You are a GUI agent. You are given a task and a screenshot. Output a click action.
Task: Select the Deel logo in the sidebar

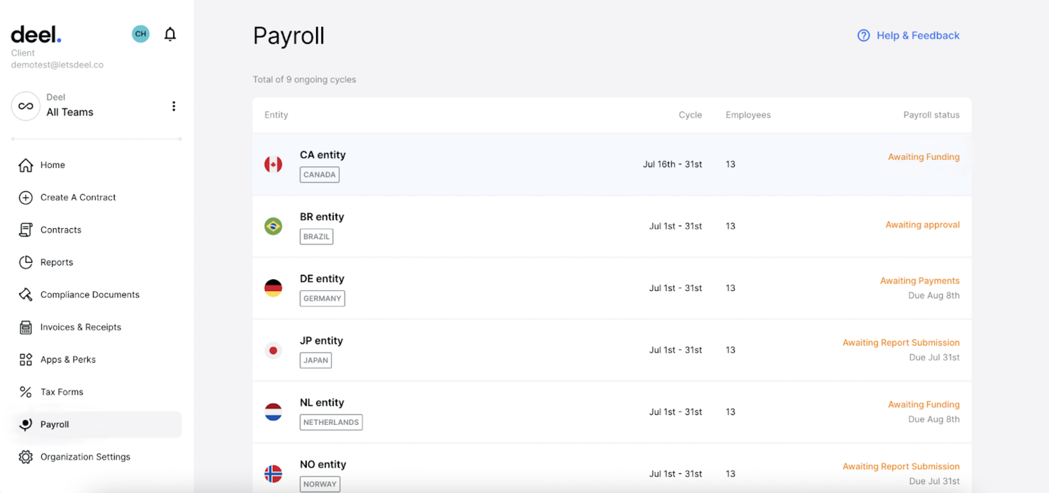pyautogui.click(x=35, y=33)
